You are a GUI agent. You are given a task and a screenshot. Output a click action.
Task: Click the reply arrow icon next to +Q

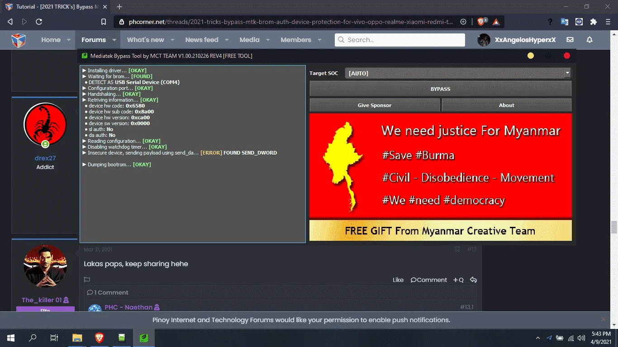point(473,280)
